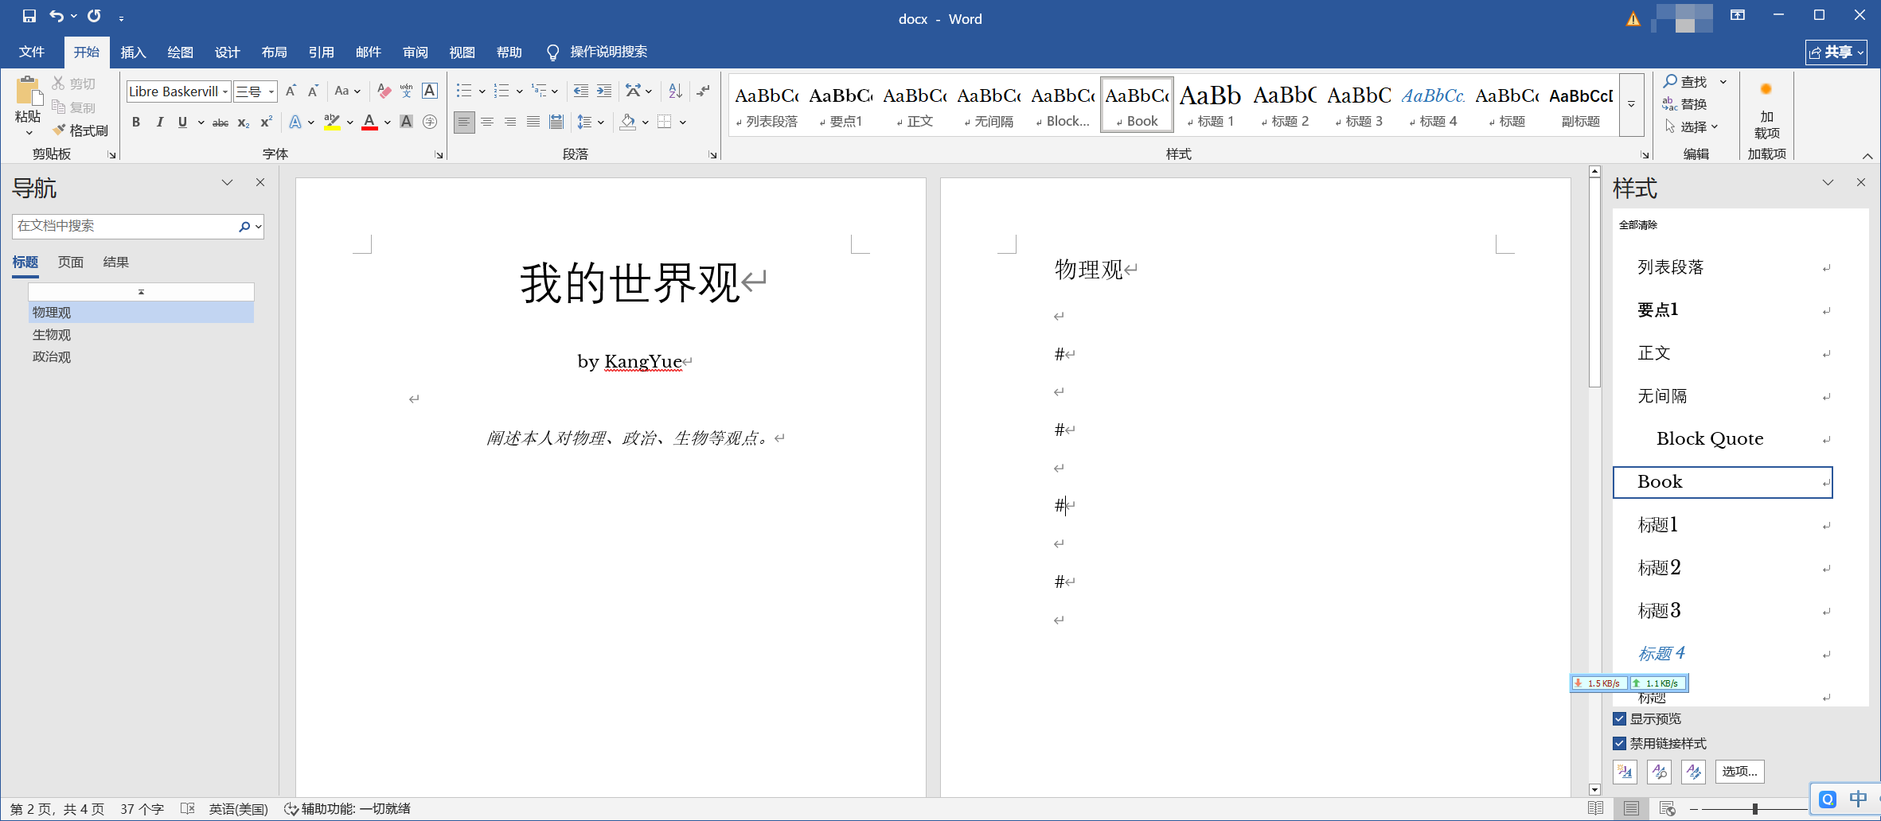Click the 共享 button
Screen dimensions: 1881x821
coord(1836,52)
